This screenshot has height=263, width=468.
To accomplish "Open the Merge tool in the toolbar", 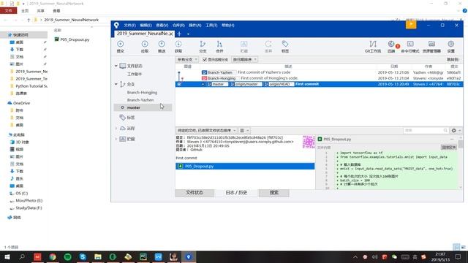I will (x=219, y=47).
